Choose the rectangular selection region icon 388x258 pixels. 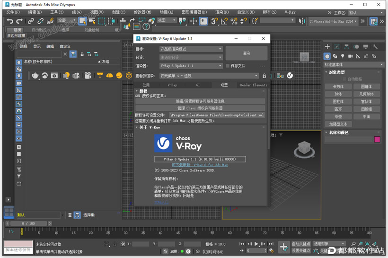point(102,21)
